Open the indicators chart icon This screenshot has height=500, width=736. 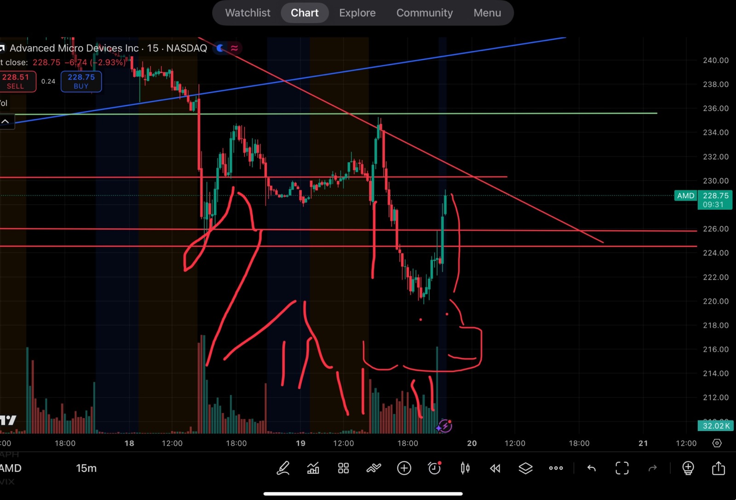[313, 468]
